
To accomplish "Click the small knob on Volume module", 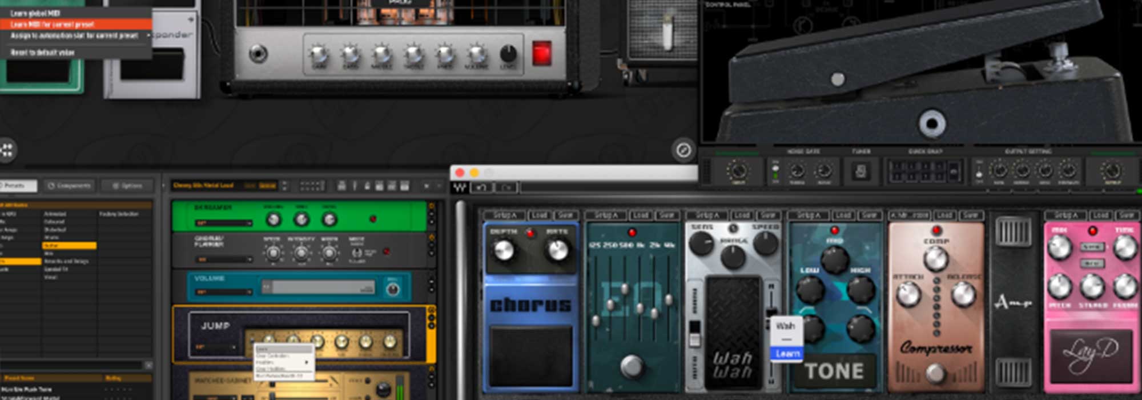I will click(392, 289).
